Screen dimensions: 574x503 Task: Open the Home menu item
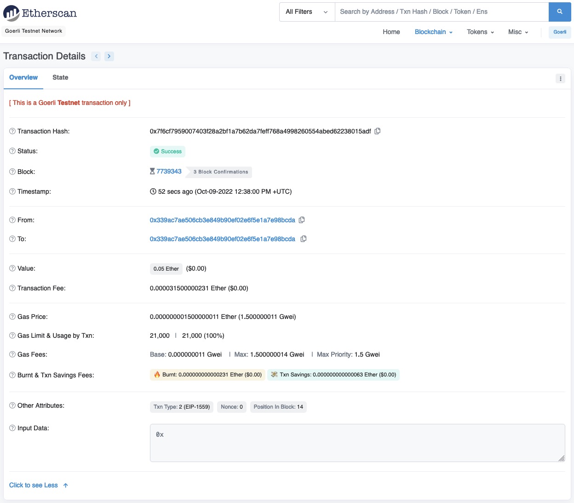pos(391,32)
